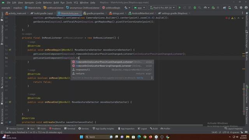This screenshot has height=140, width=249.
Task: Open the LF line separator selector
Action: pos(220,132)
